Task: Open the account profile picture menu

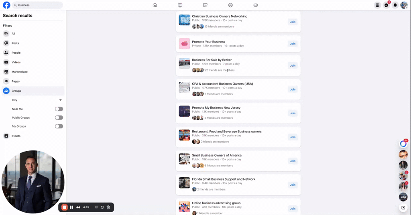Action: 404,5
